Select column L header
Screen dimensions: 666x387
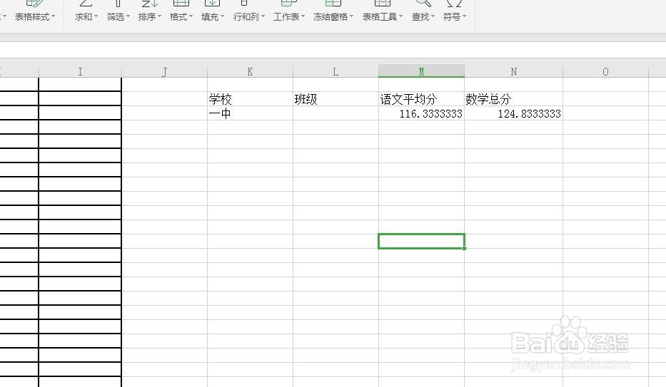pos(335,72)
